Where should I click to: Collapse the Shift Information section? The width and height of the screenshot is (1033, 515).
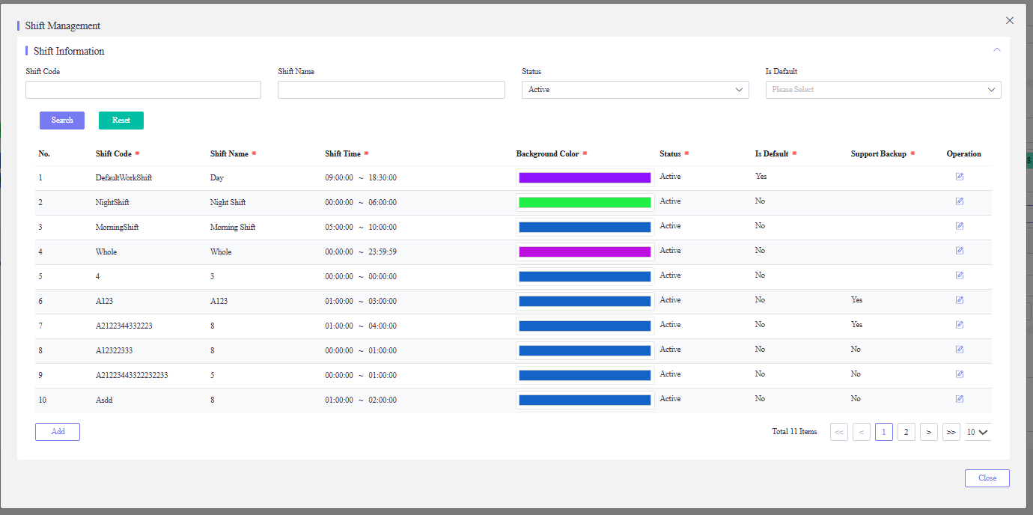[x=996, y=49]
